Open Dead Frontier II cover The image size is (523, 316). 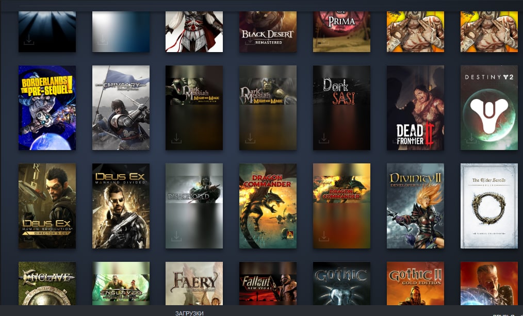pyautogui.click(x=415, y=108)
